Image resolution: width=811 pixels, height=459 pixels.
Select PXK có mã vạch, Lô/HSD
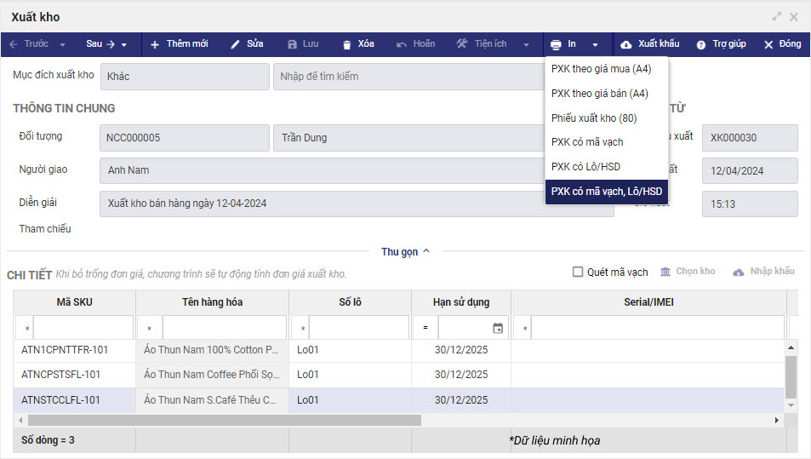pyautogui.click(x=607, y=192)
